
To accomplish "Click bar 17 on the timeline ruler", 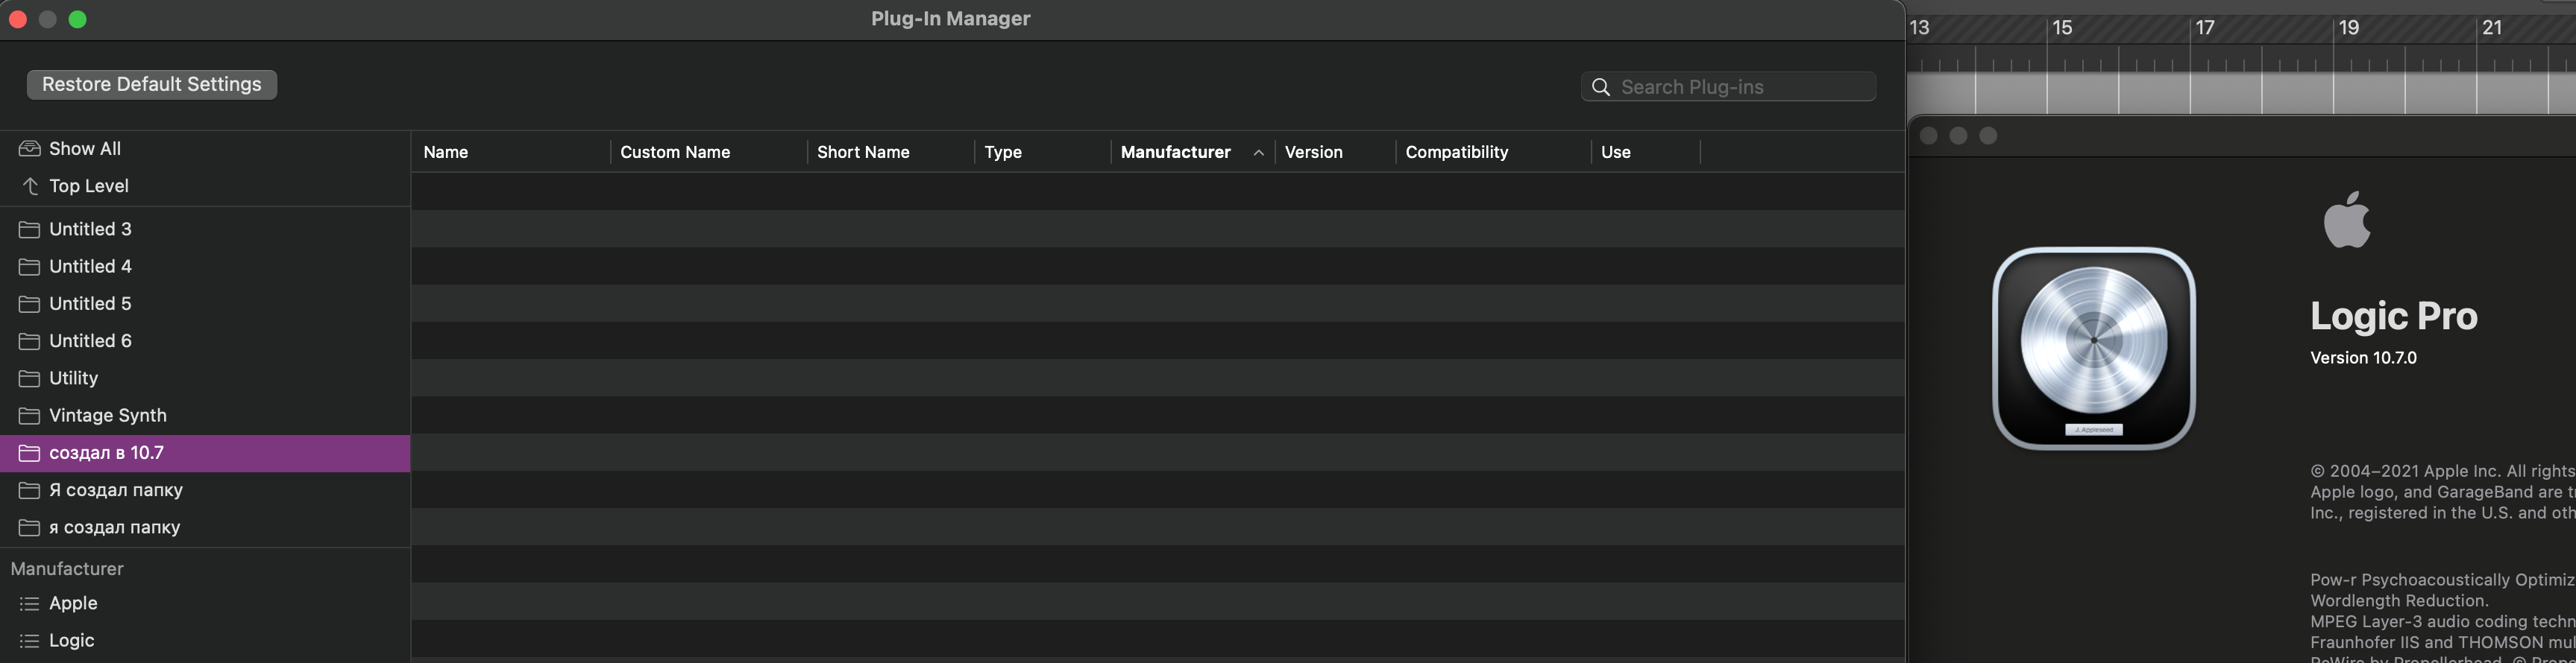I will tap(2204, 28).
